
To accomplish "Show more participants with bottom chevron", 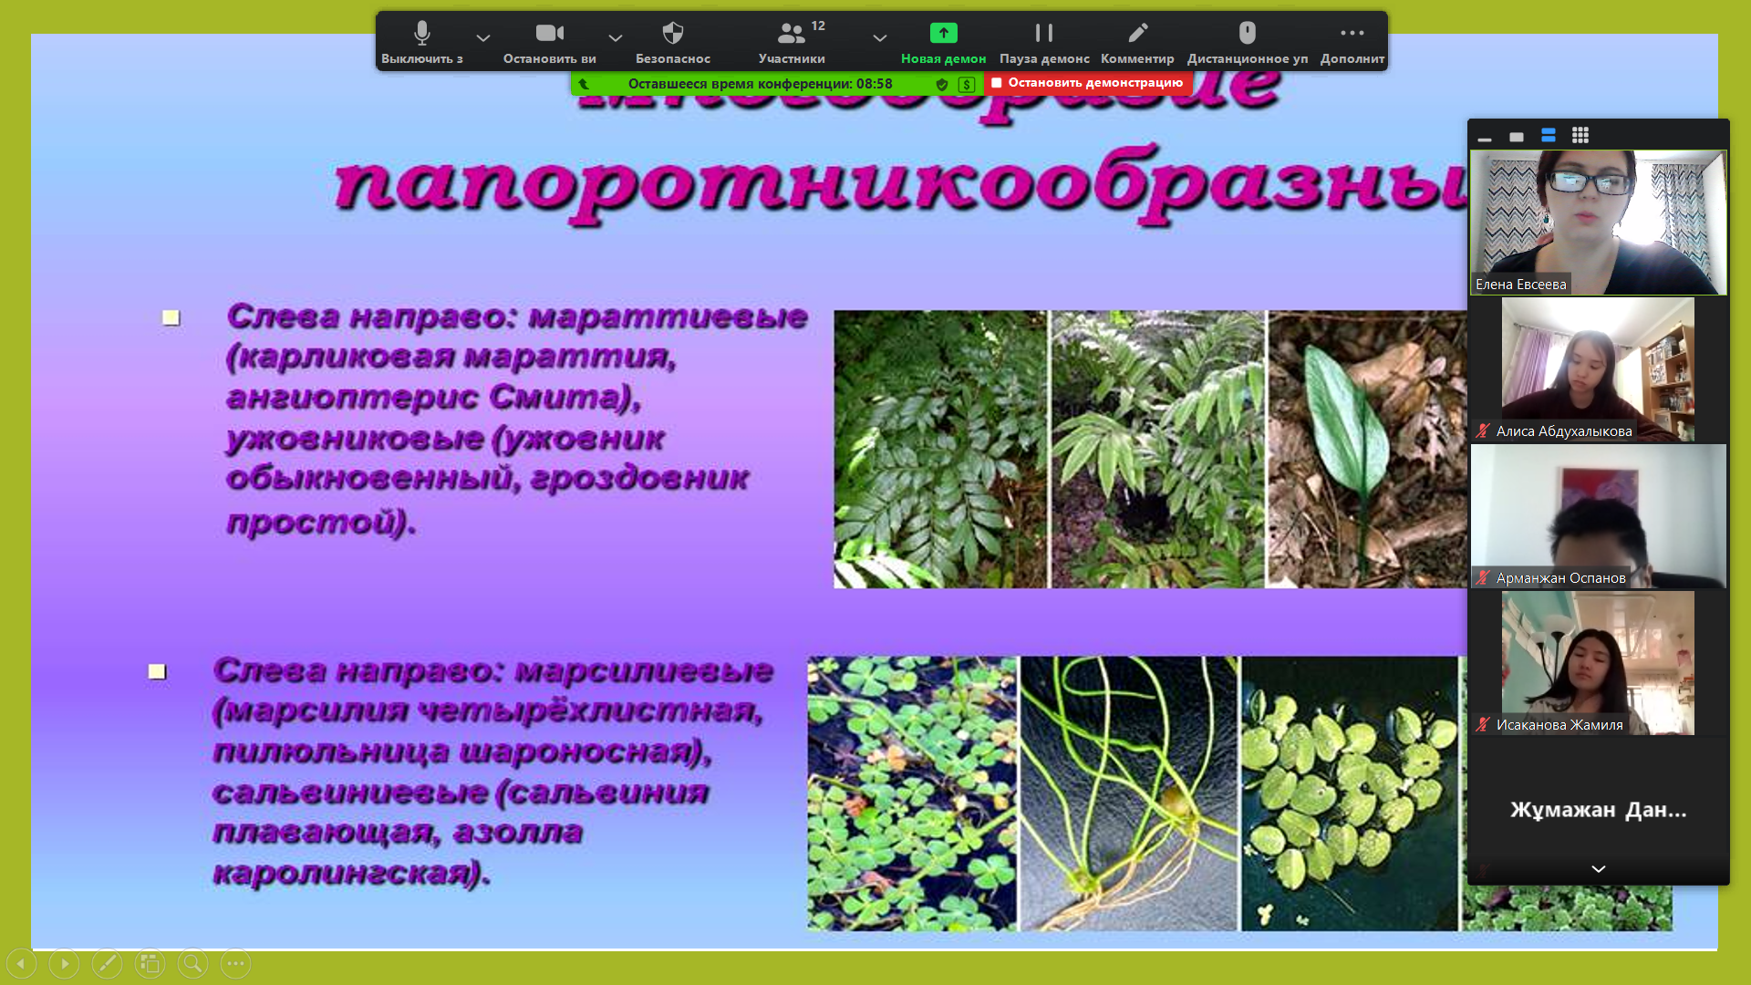I will tap(1598, 869).
